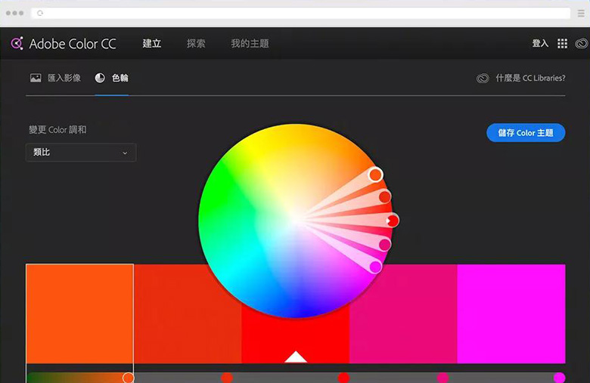Click the 匯入影像 image icon
The height and width of the screenshot is (383, 590).
tap(36, 78)
